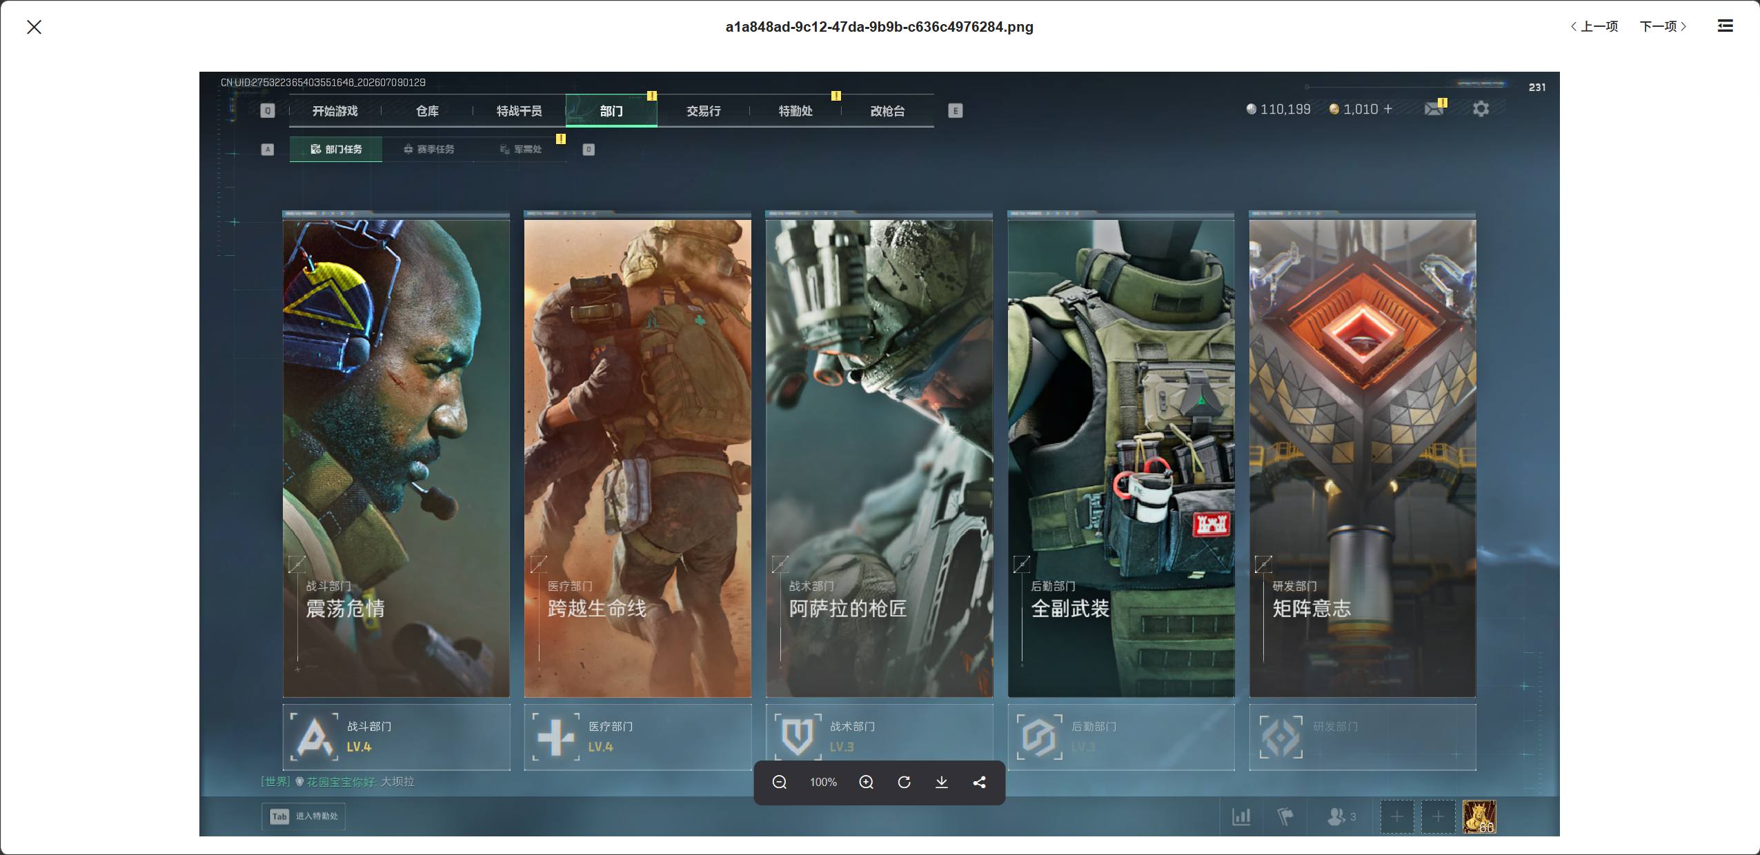Open the 交易行 tab
The image size is (1760, 855).
pos(704,111)
